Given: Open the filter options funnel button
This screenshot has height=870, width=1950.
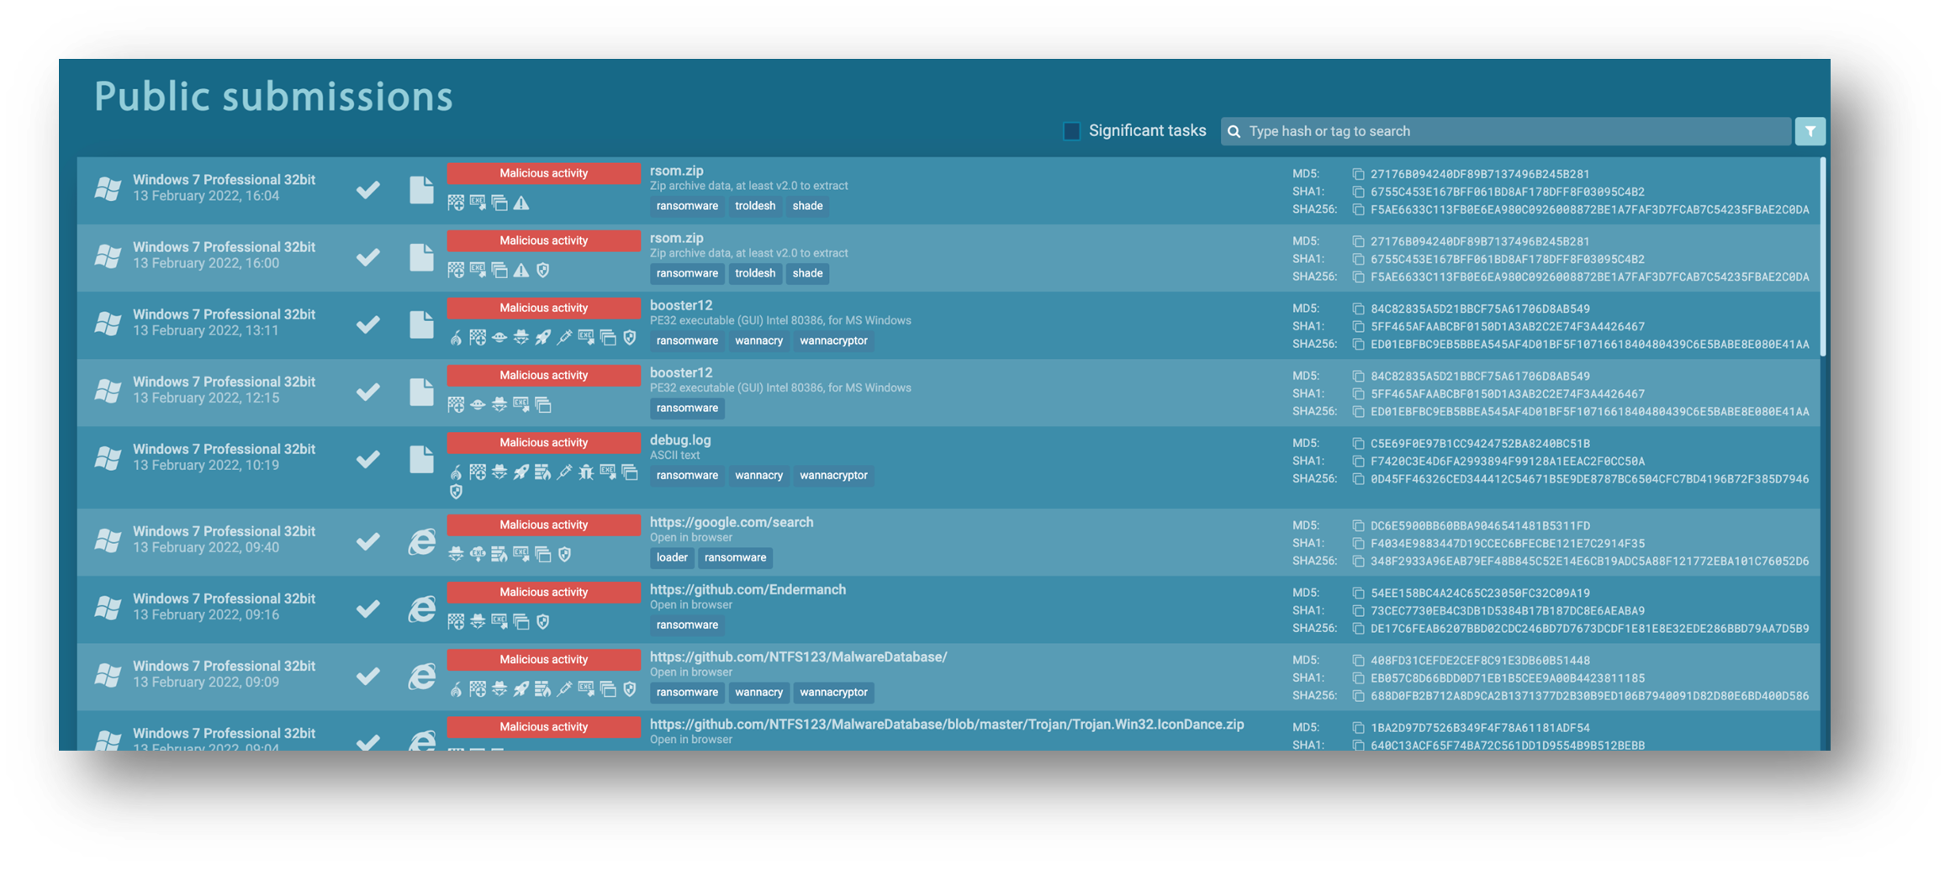Looking at the screenshot, I should [1810, 131].
